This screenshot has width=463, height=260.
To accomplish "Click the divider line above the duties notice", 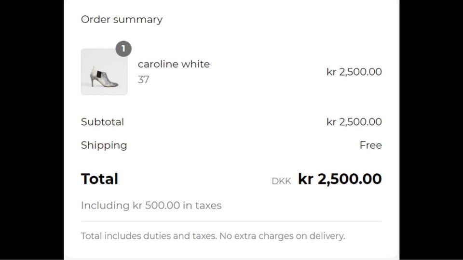I will [x=231, y=221].
